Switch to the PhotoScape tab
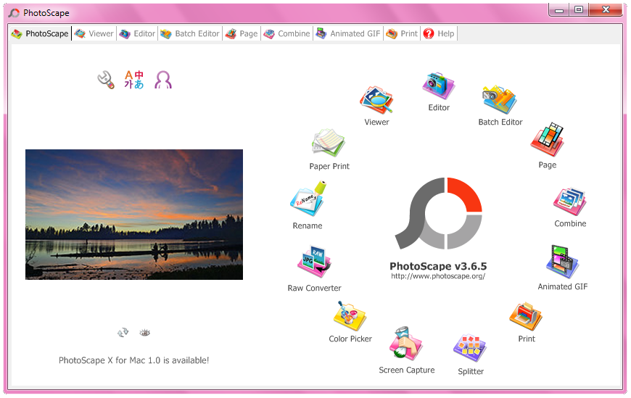 tap(40, 34)
